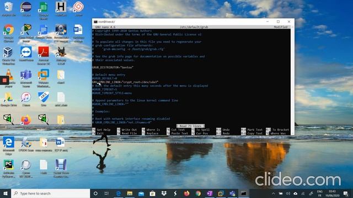This screenshot has height=198, width=353.
Task: Click the 'To Spell' nano shortcut label
Action: click(x=202, y=130)
